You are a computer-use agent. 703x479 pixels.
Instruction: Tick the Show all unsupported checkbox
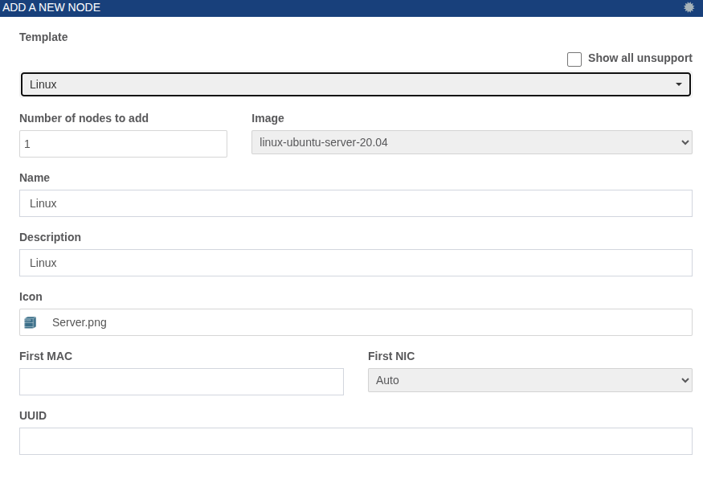click(574, 59)
